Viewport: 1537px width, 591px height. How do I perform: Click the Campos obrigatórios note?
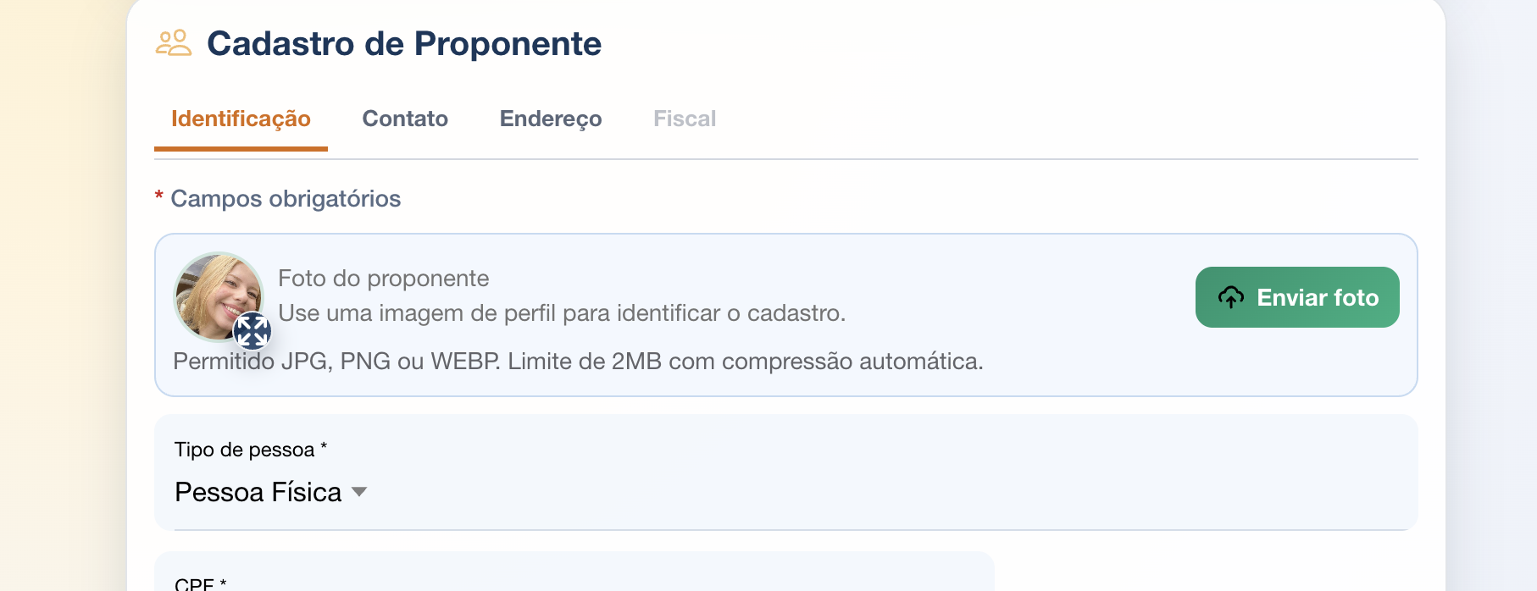286,199
